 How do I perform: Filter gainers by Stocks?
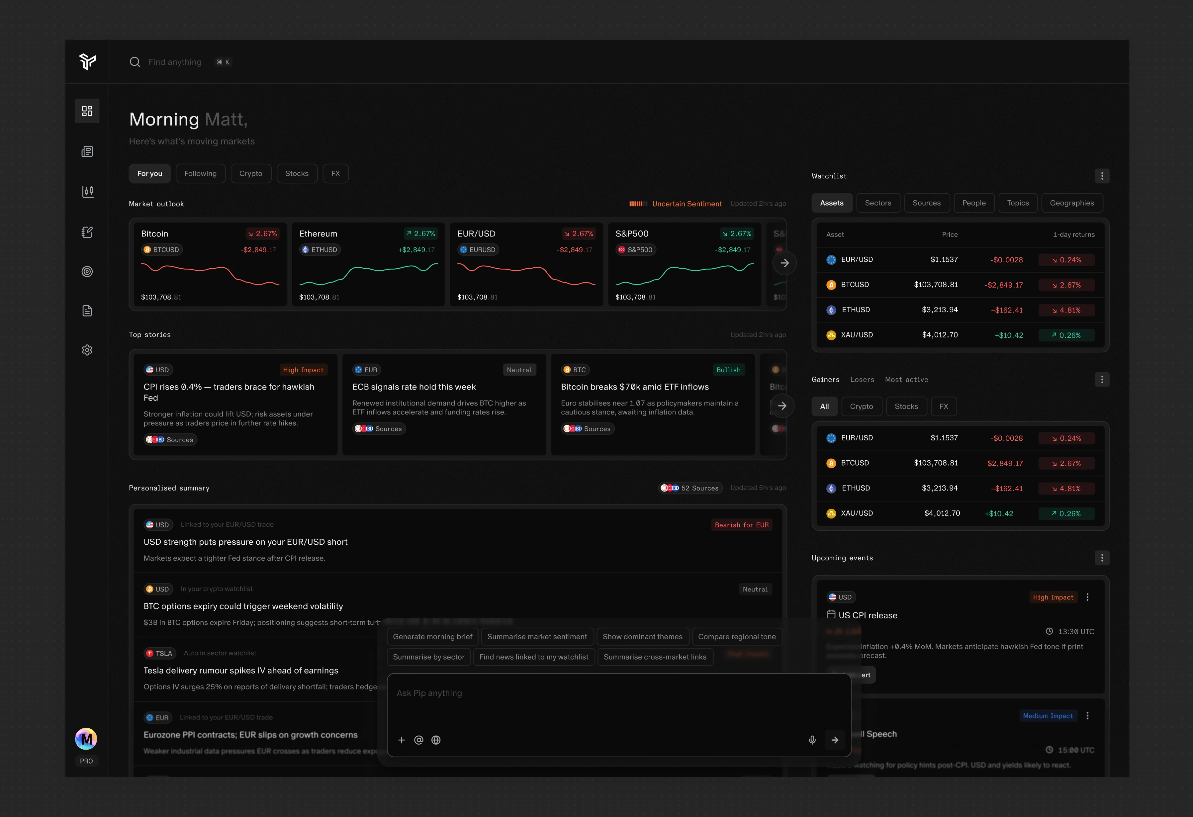[x=906, y=407]
